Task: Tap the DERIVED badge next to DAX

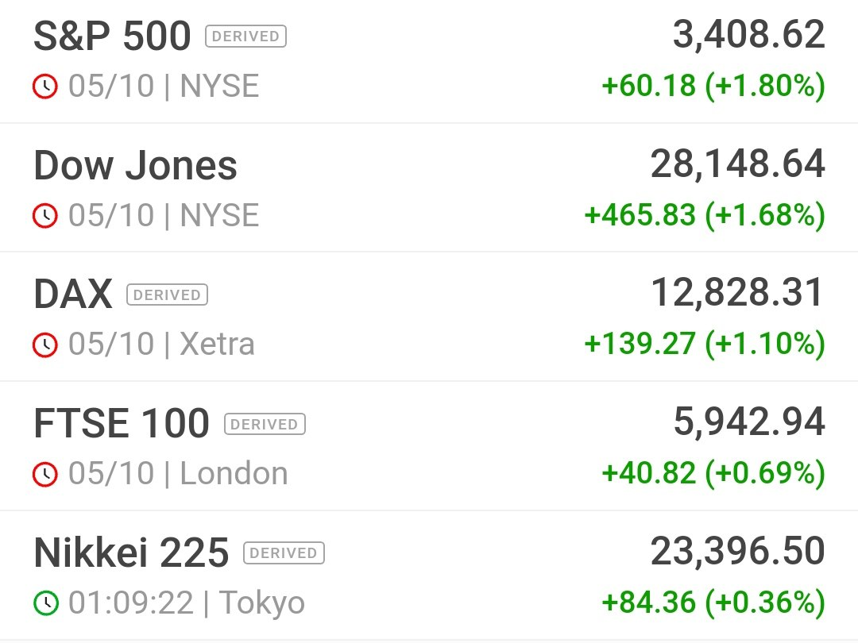Action: click(x=167, y=295)
